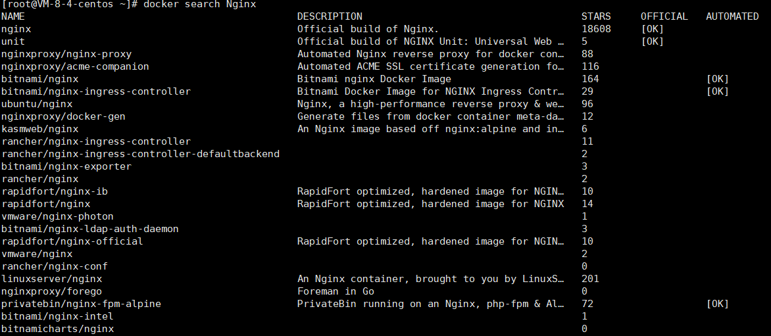
Task: Click the NAME column header
Action: [13, 16]
